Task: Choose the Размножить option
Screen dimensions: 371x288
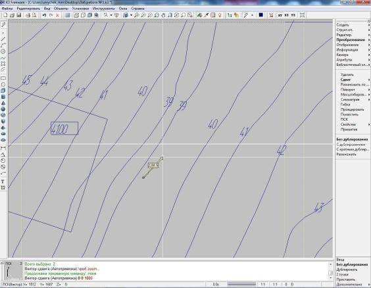Action: pos(346,154)
